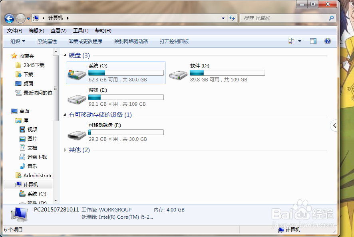Open Help with the question mark icon

(x=328, y=41)
